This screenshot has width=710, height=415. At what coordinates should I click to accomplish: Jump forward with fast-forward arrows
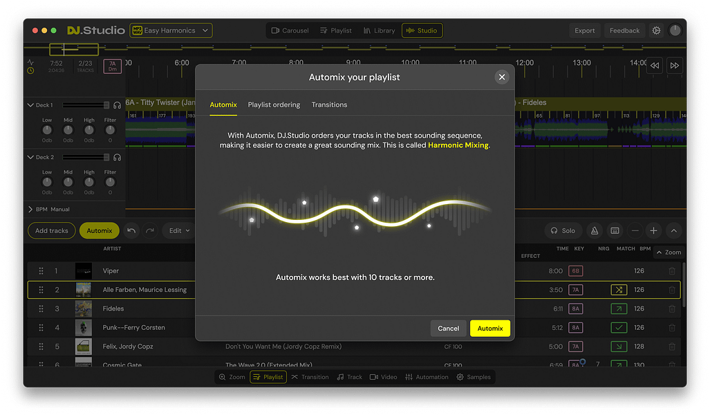click(674, 65)
